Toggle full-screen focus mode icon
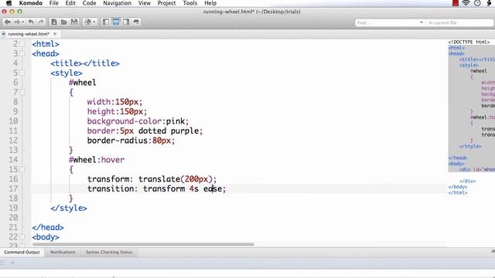Screen dimensions: 495x278 click(136, 22)
